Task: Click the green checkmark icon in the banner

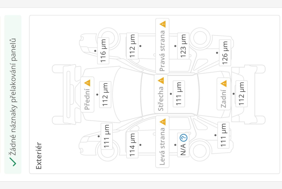Action: point(13,162)
